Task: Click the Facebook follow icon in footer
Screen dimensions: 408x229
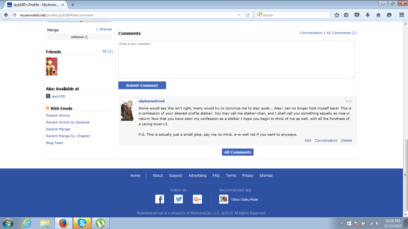Action: pyautogui.click(x=159, y=199)
